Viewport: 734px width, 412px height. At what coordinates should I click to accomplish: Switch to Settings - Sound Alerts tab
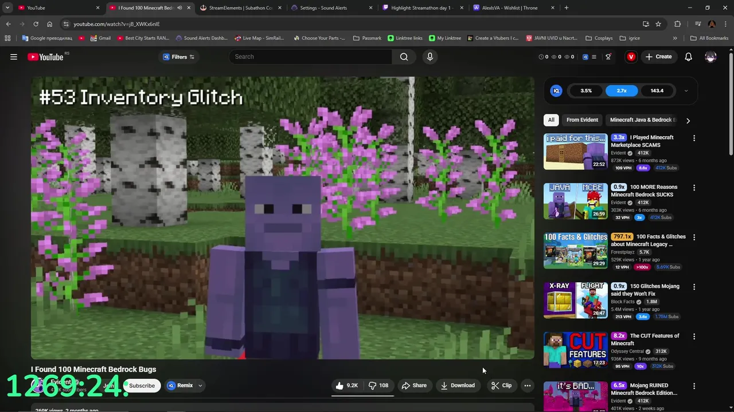click(x=331, y=8)
